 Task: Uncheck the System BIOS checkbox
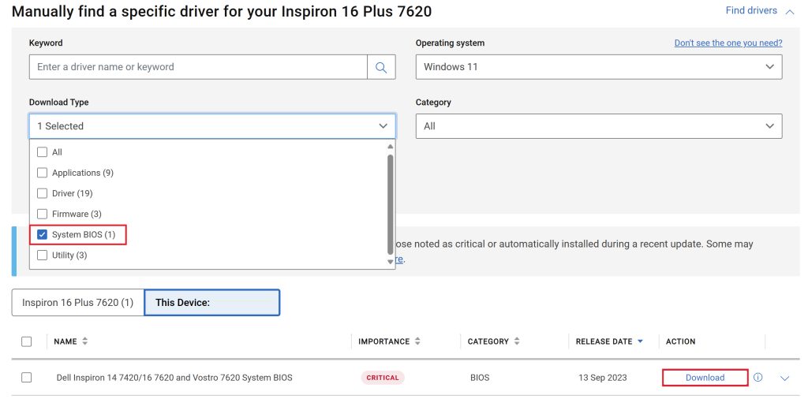point(43,234)
